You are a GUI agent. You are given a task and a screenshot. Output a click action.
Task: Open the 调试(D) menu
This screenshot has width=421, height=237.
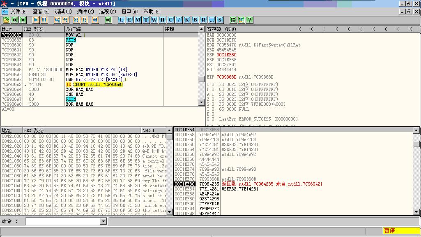(x=63, y=11)
